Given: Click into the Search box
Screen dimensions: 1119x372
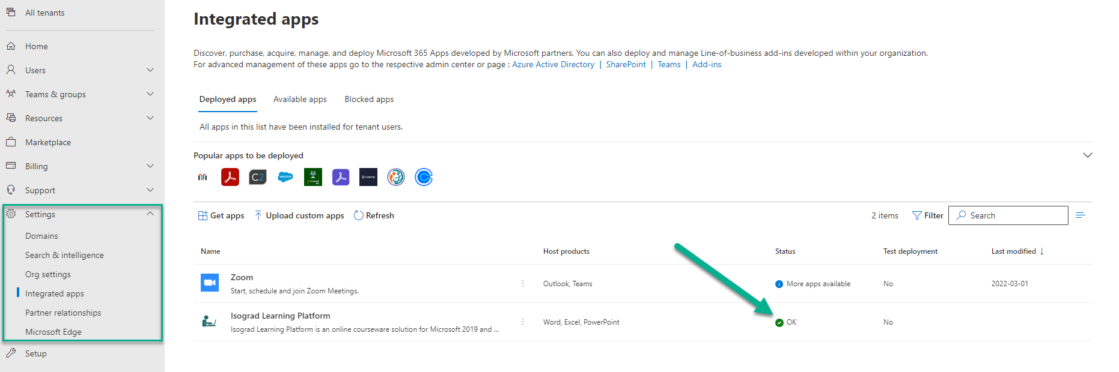Looking at the screenshot, I should click(1008, 215).
